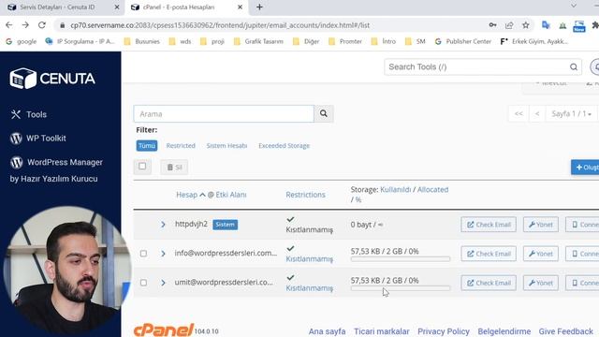Click the browser back arrow
Screen dimensions: 599x337
[x=9, y=25]
